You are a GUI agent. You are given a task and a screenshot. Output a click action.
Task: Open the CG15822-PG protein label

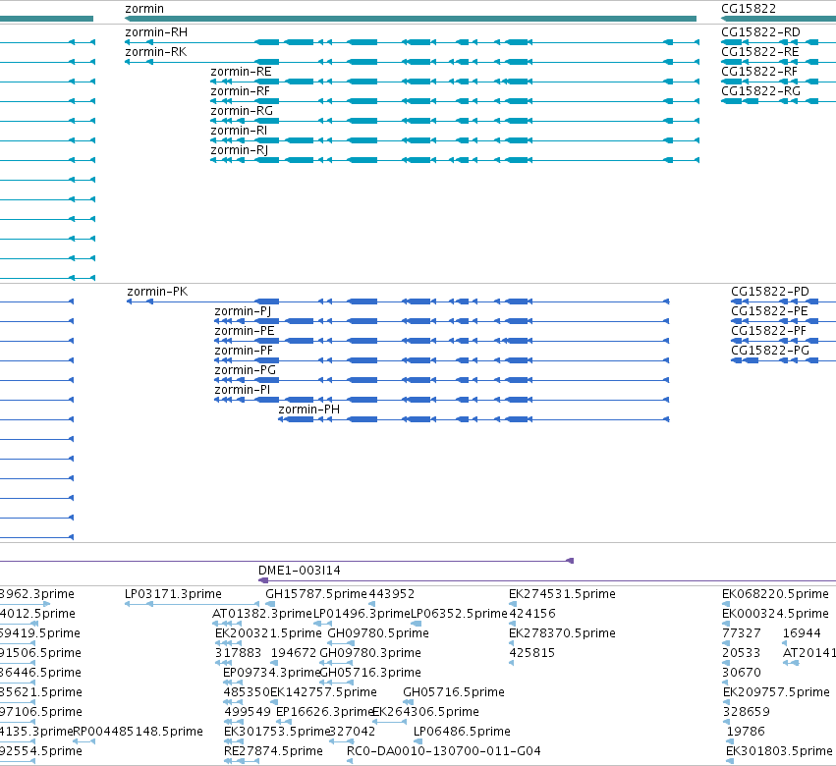click(770, 351)
